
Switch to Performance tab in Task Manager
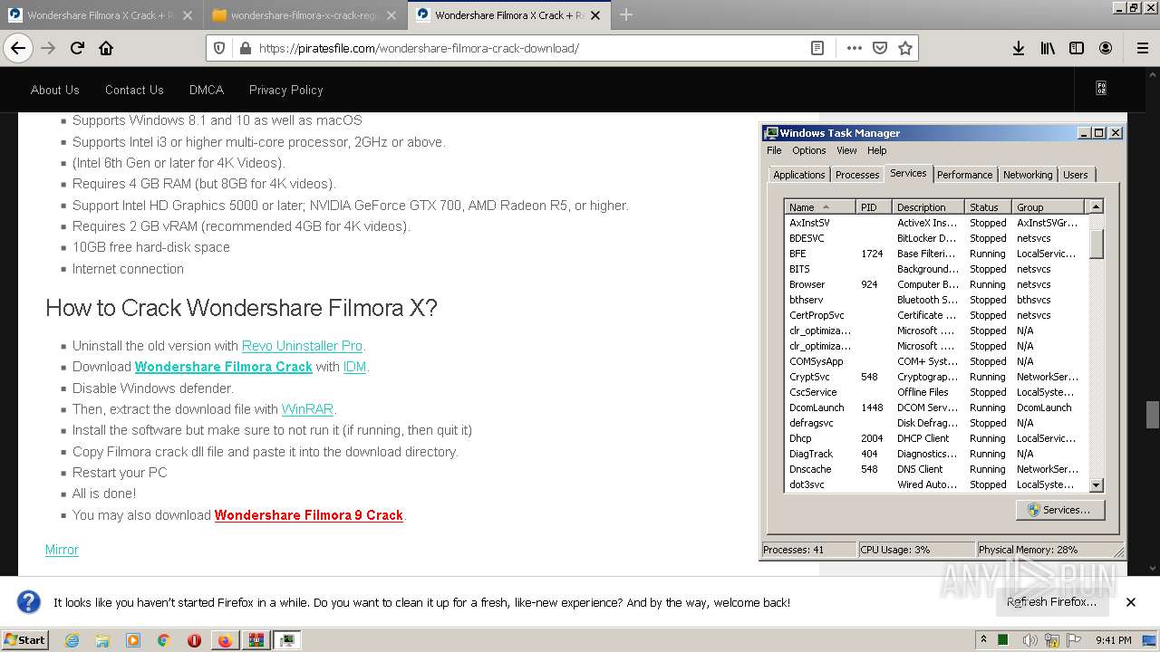tap(964, 175)
